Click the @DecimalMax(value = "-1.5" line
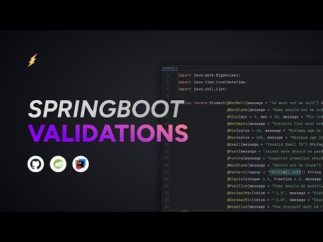The image size is (323, 242). pos(275,193)
